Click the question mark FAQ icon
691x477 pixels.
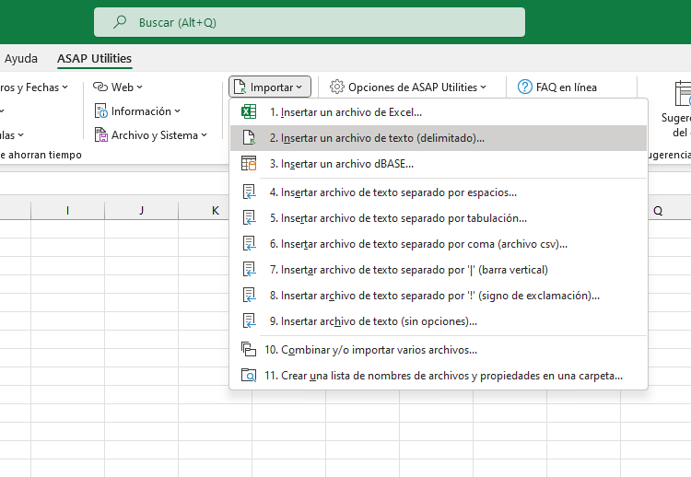coord(524,87)
